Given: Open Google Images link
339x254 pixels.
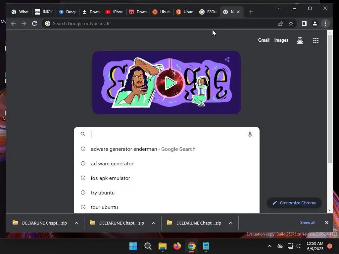Looking at the screenshot, I should click(281, 40).
